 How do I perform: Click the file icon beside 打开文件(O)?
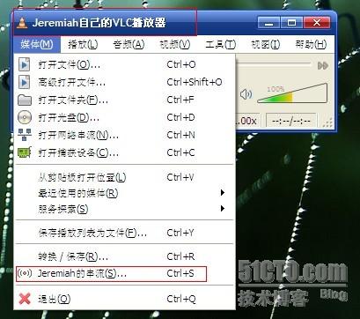tap(24, 64)
